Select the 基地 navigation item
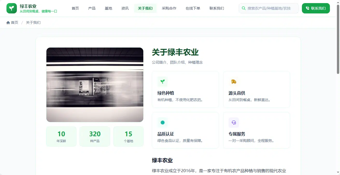The width and height of the screenshot is (340, 175). point(108,8)
